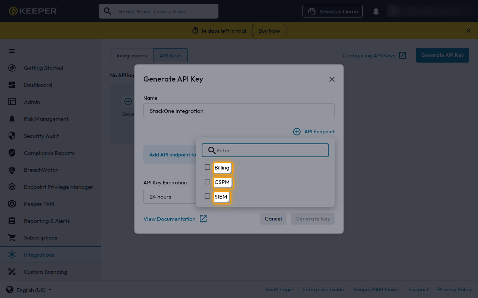Click the globe language icon
This screenshot has width=478, height=298.
(10, 289)
